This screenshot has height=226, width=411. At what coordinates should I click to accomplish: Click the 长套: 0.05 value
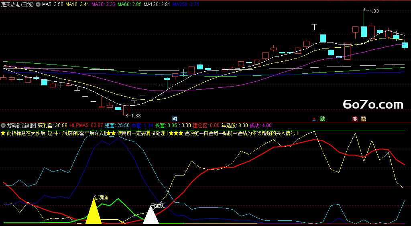click(166, 125)
